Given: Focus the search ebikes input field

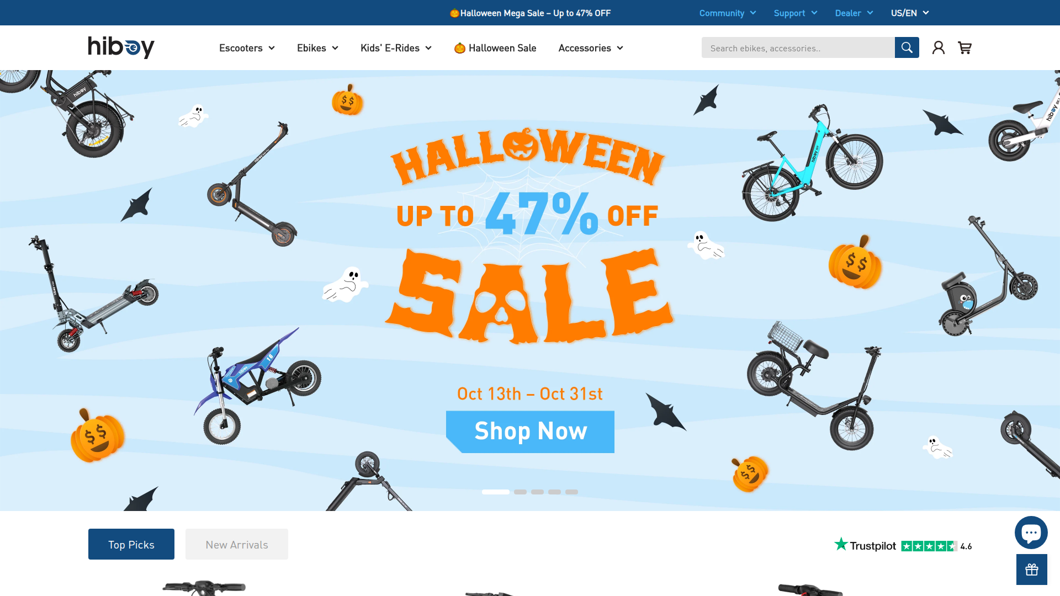Looking at the screenshot, I should 798,47.
